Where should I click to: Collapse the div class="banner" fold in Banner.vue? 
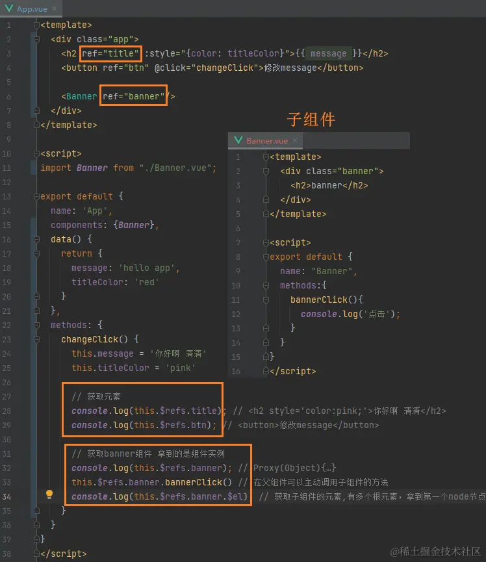tap(266, 171)
